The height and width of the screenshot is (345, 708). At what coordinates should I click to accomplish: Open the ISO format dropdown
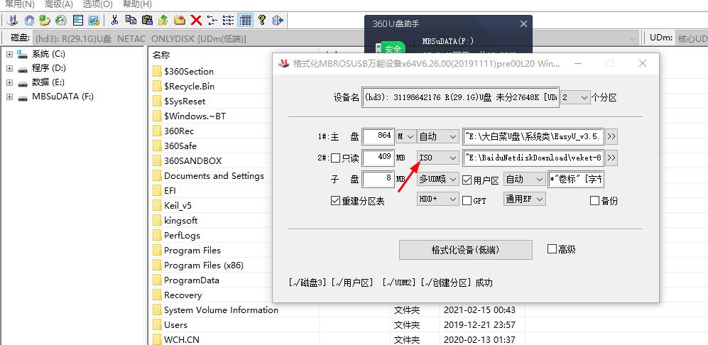coord(437,158)
